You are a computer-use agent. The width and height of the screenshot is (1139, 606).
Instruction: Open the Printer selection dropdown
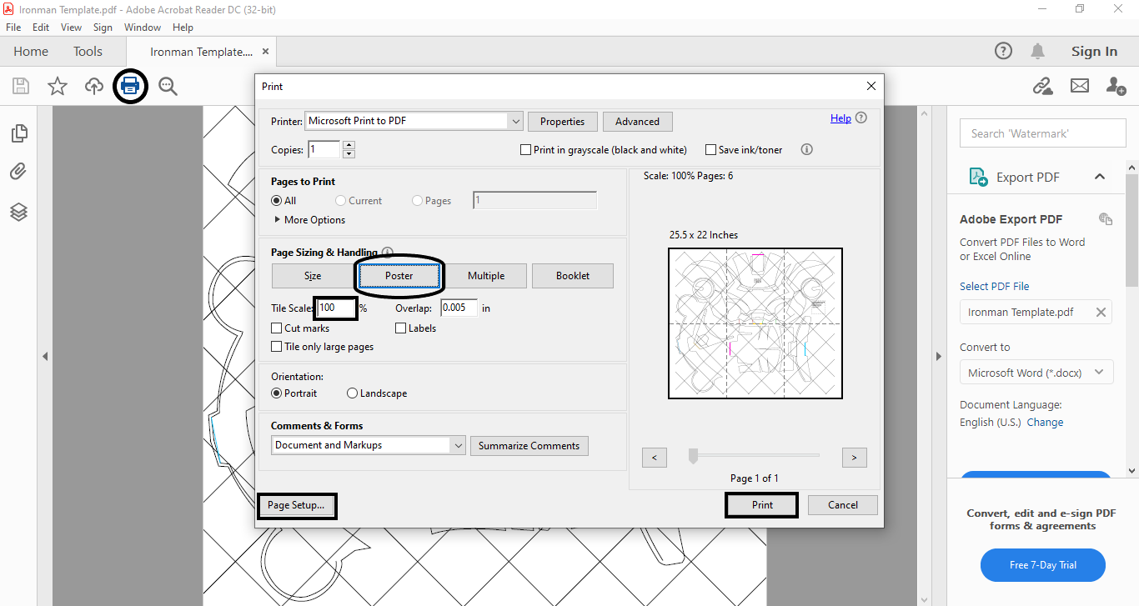coord(414,121)
